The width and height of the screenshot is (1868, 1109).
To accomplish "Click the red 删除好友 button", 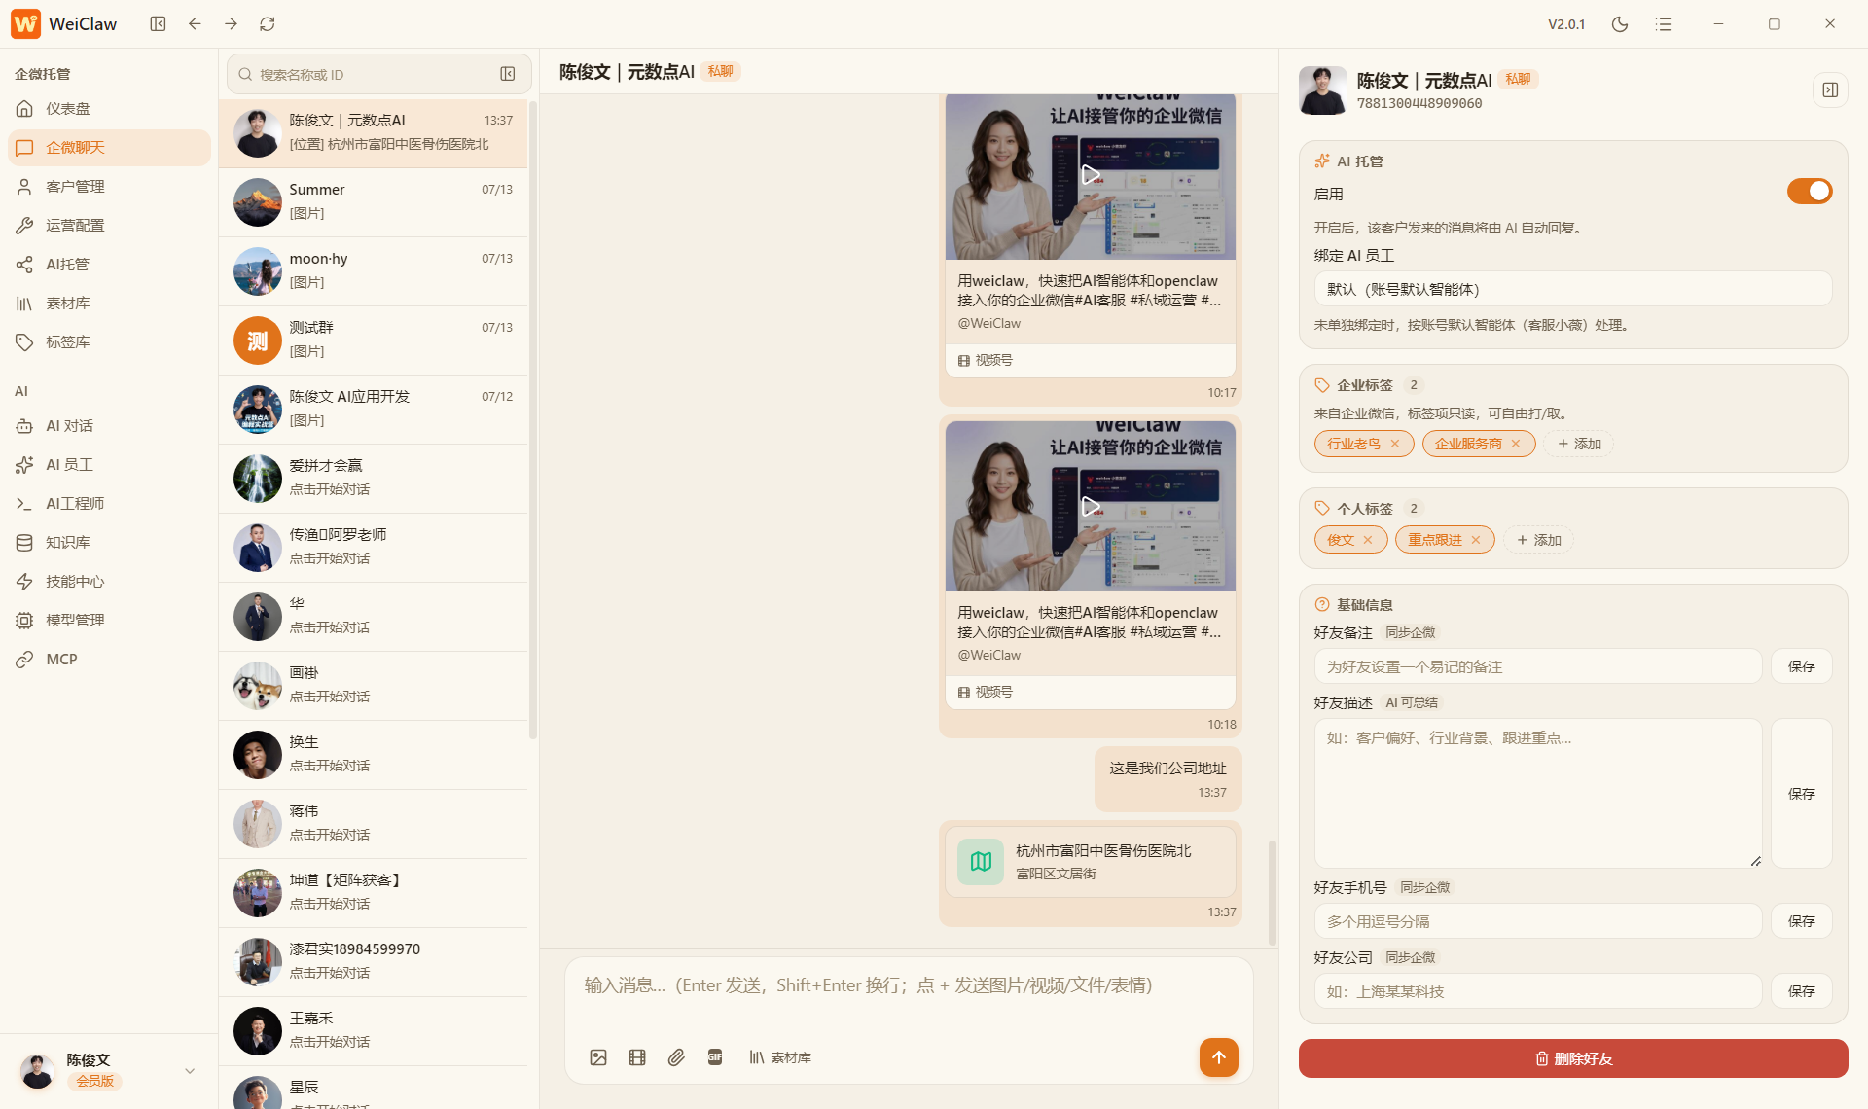I will (1573, 1058).
